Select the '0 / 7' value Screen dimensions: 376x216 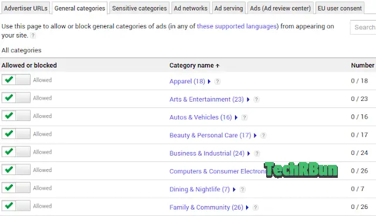click(x=358, y=189)
